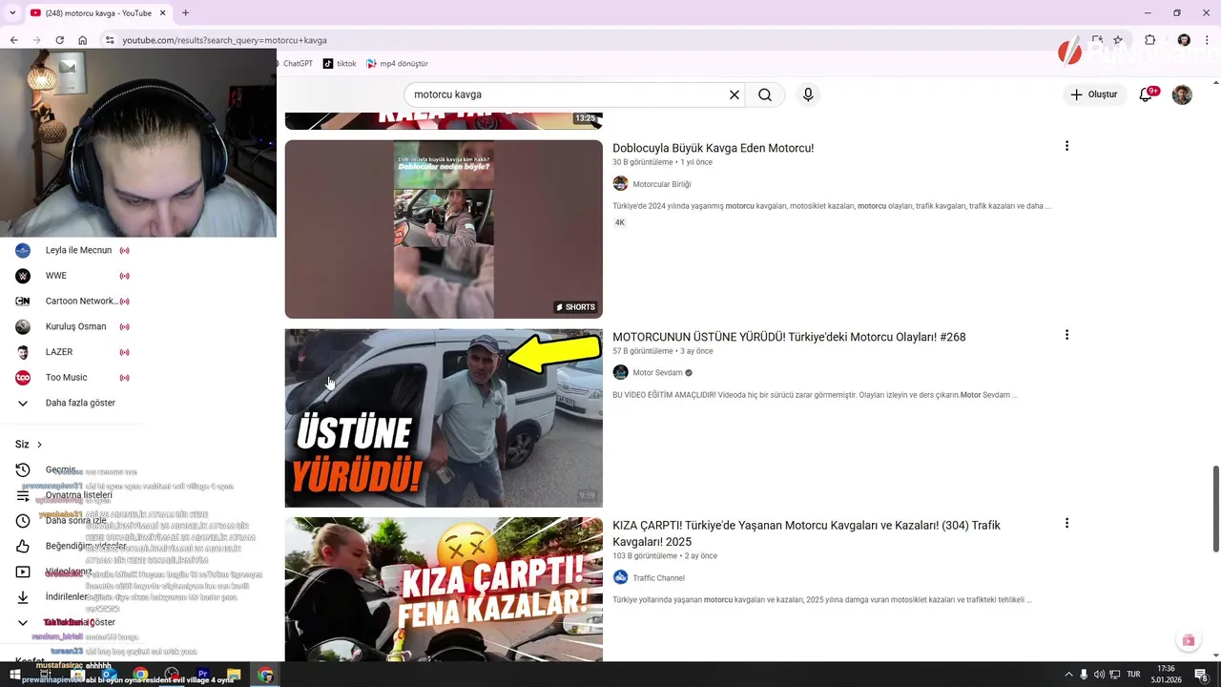This screenshot has height=687, width=1221.
Task: Open the mp4 dönüştür bookmark
Action: [397, 63]
